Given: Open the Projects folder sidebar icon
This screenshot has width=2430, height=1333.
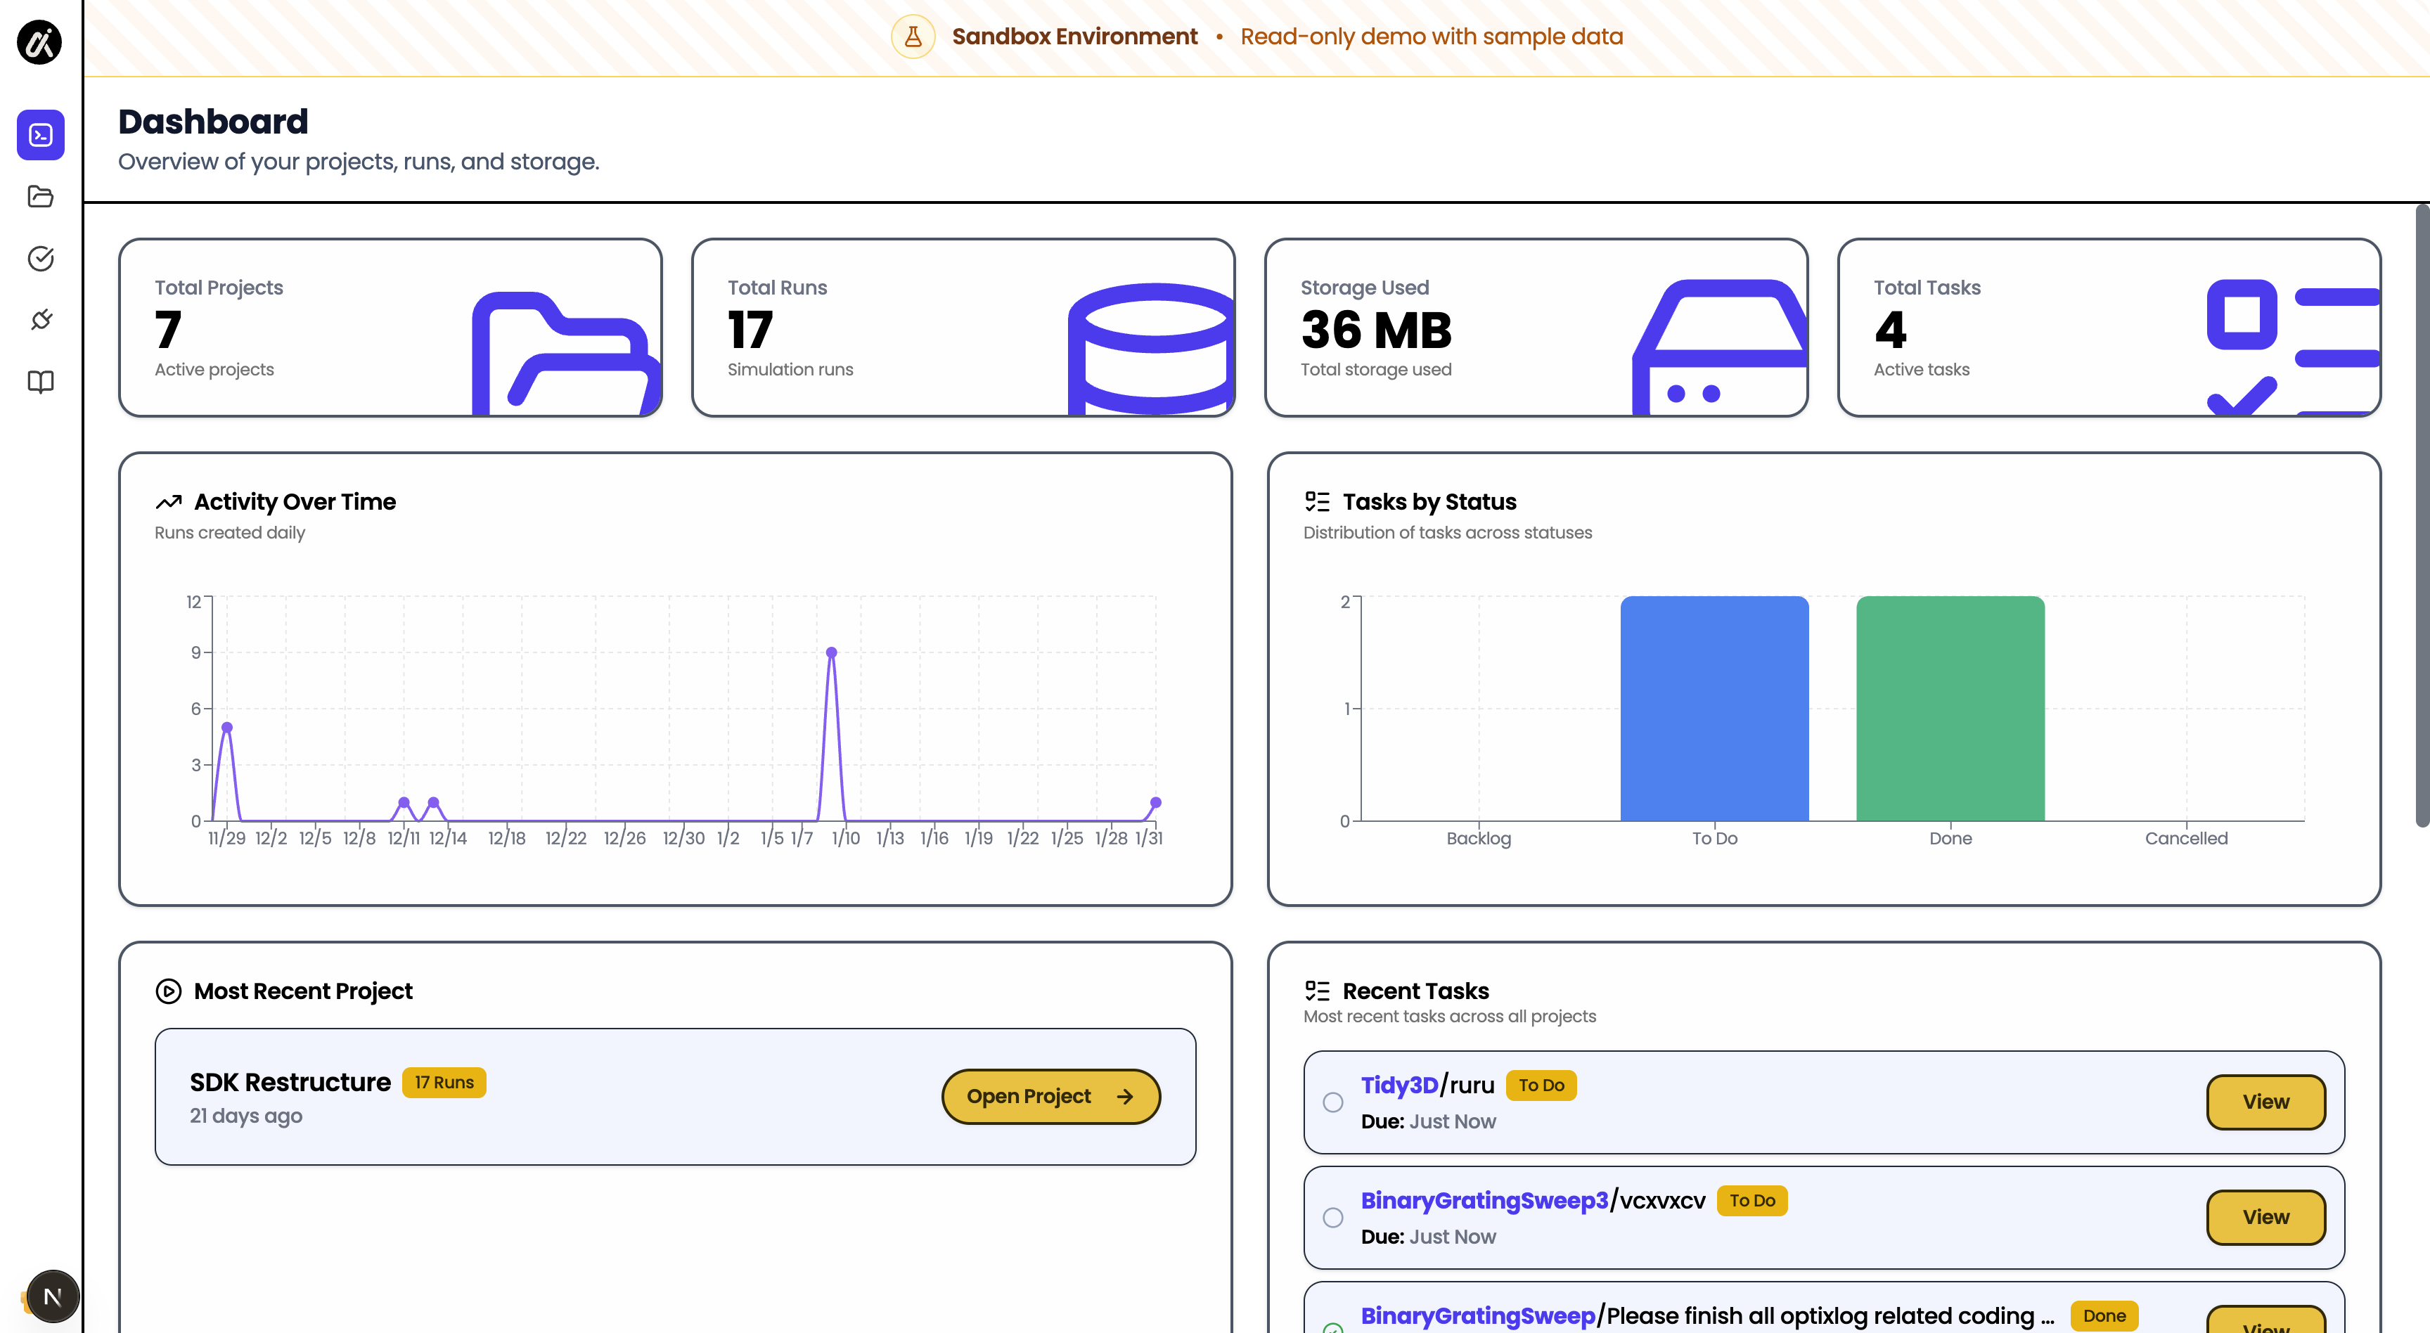Looking at the screenshot, I should (x=41, y=196).
